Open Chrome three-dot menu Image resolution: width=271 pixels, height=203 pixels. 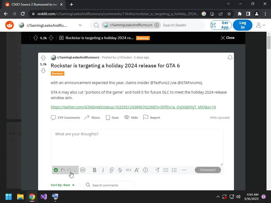265,14
